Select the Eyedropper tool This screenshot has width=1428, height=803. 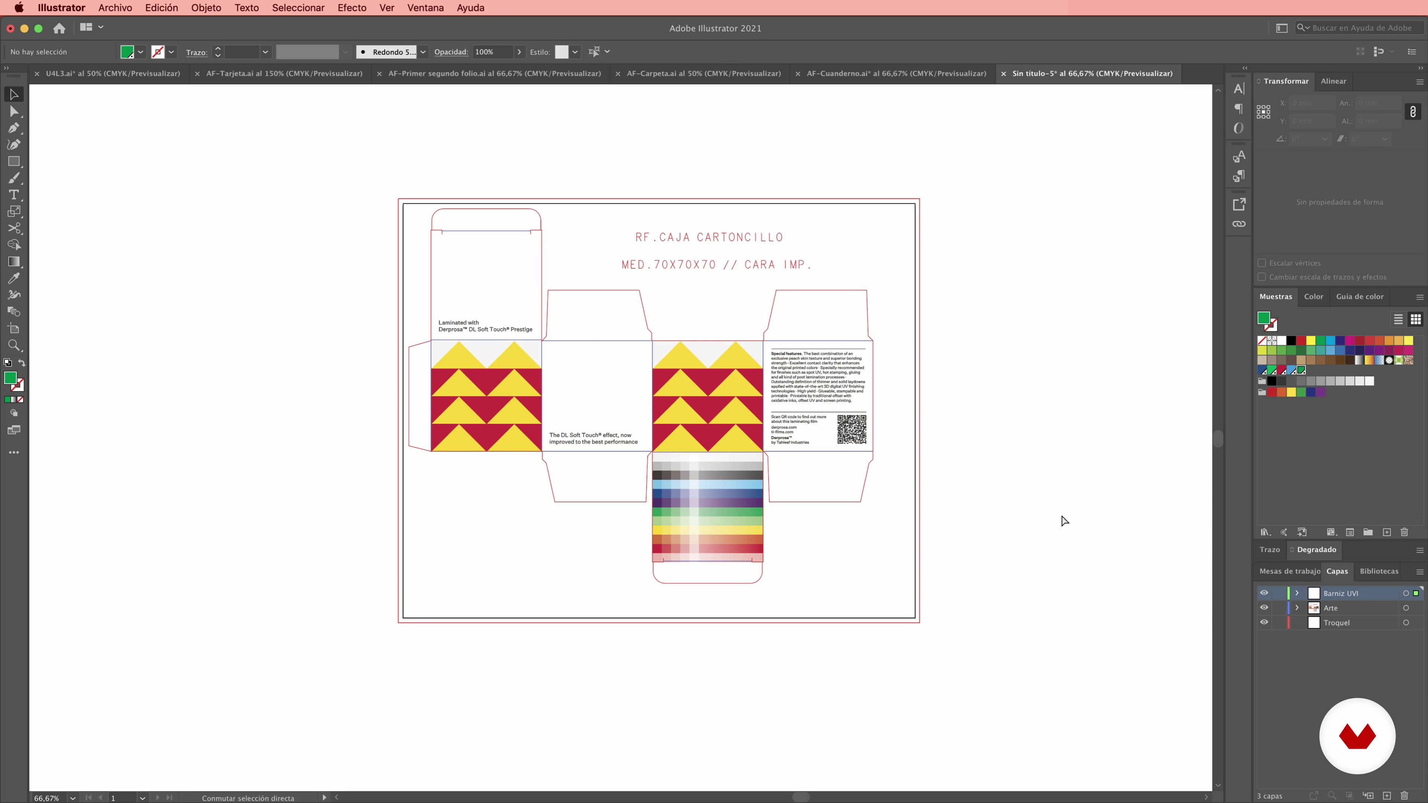14,278
